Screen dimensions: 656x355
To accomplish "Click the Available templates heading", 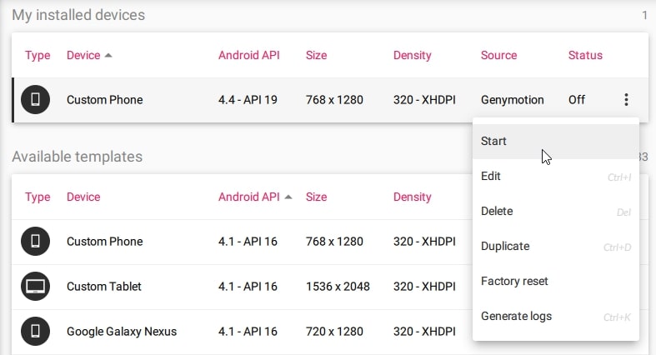I will point(77,157).
